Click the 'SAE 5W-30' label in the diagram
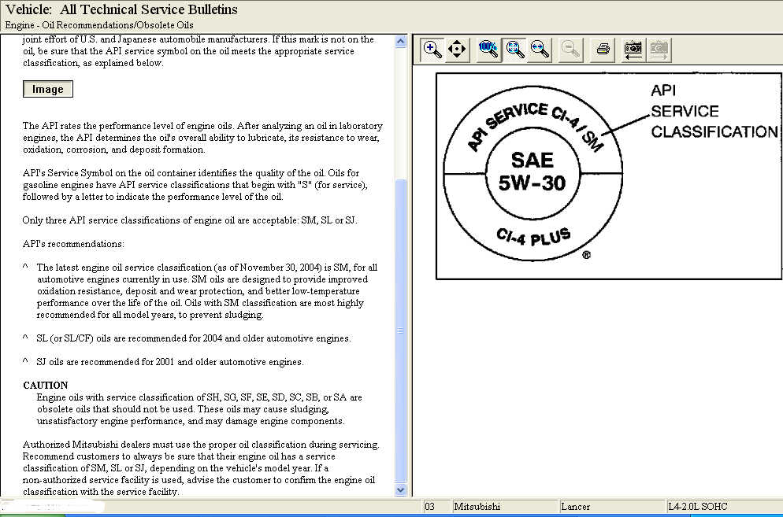This screenshot has height=517, width=783. (533, 172)
